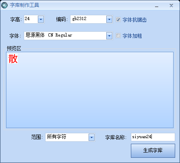Click the 字库制作工具 window title text
Screen dimensions: 180x163
25,5
